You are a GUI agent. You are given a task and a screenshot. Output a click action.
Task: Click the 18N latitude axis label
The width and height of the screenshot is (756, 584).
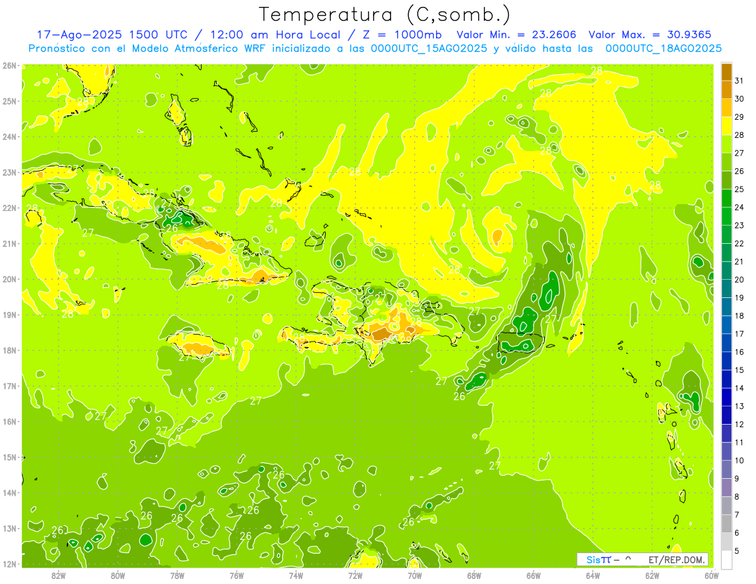click(x=9, y=350)
